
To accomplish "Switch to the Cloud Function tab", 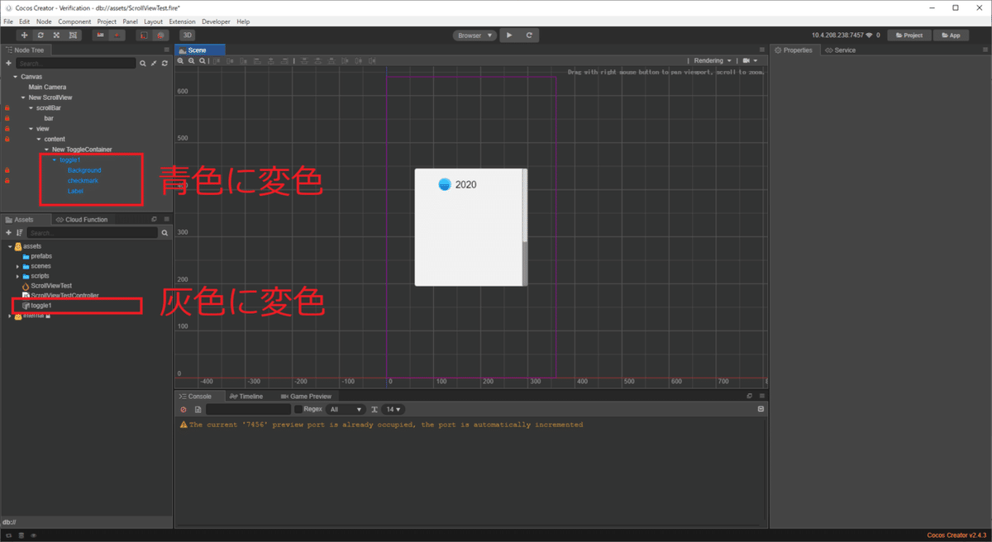I will click(x=81, y=220).
